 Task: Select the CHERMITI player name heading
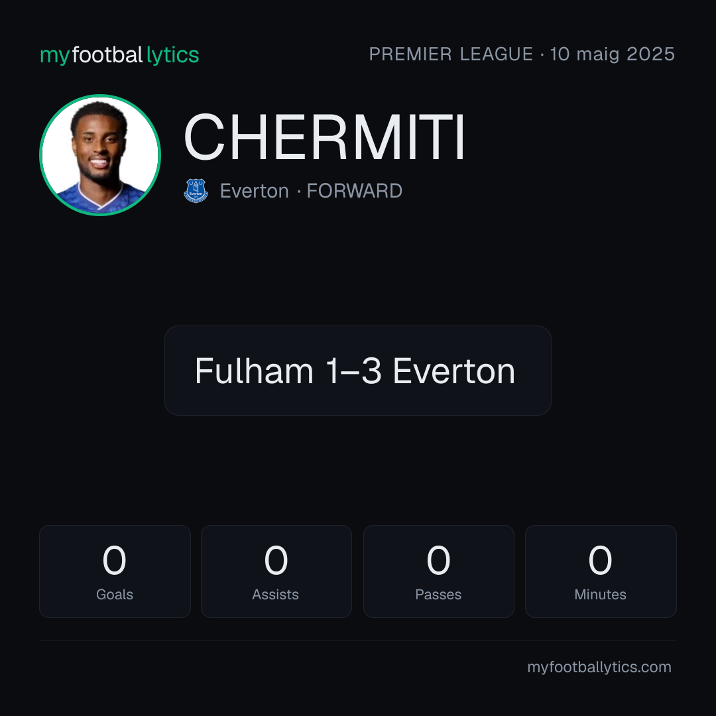click(x=324, y=137)
